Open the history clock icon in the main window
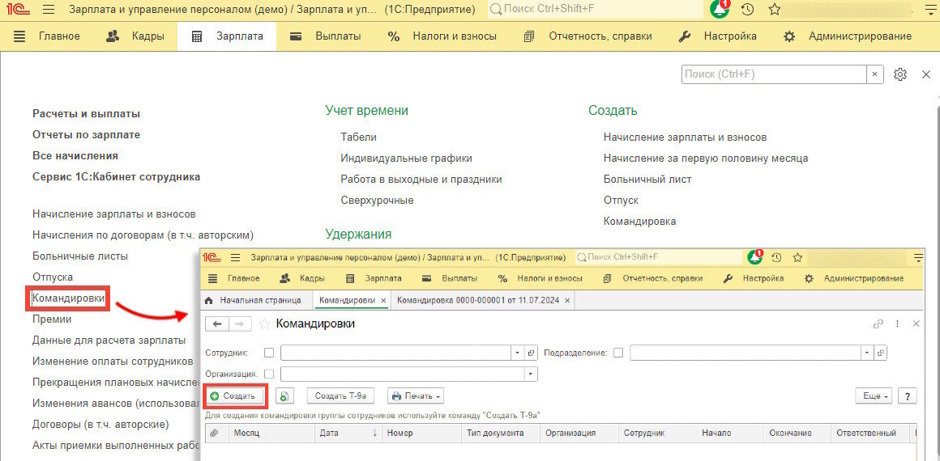Viewport: 940px width, 461px height. pos(747,10)
